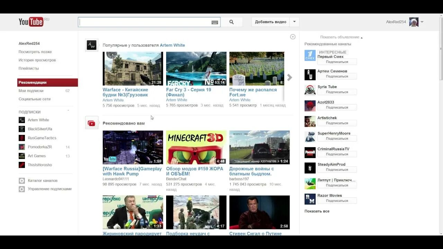The height and width of the screenshot is (249, 443).
Task: Open ThisIsHorosho channel icon in sidebar
Action: 22,165
